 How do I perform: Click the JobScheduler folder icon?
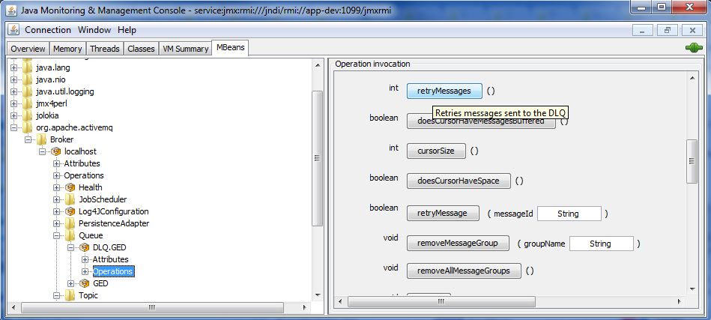pos(70,199)
